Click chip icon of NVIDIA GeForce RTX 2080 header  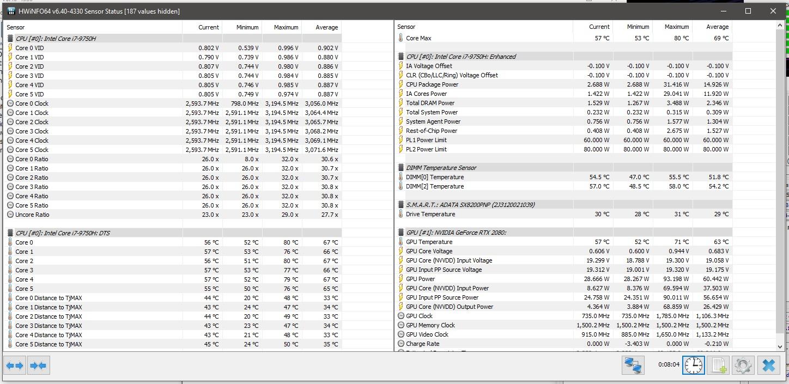(401, 233)
